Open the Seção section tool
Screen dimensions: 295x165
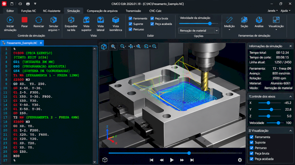[244, 20]
